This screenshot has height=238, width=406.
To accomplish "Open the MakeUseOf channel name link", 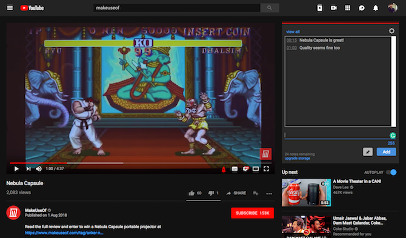I will click(36, 210).
